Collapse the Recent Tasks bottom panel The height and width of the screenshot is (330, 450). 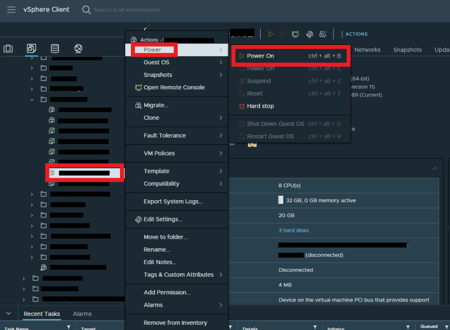pyautogui.click(x=8, y=314)
